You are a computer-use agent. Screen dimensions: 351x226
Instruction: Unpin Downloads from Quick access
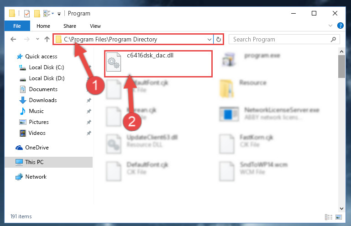pos(89,100)
